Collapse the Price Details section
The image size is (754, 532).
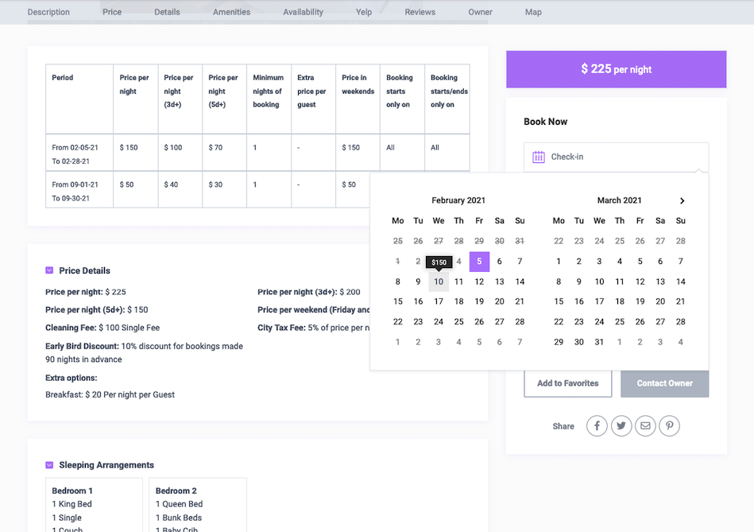pyautogui.click(x=49, y=270)
